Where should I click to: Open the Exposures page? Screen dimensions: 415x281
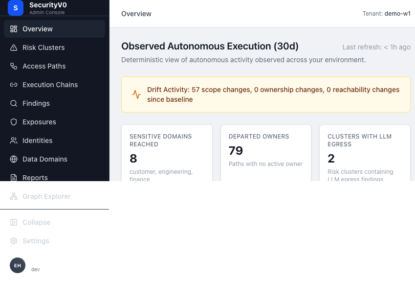[55, 122]
